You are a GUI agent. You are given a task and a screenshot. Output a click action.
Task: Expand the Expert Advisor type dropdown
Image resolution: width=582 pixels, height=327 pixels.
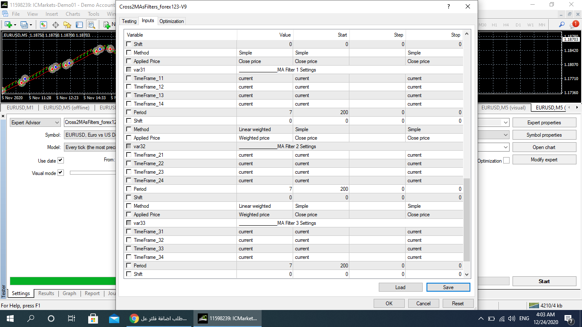(35, 123)
